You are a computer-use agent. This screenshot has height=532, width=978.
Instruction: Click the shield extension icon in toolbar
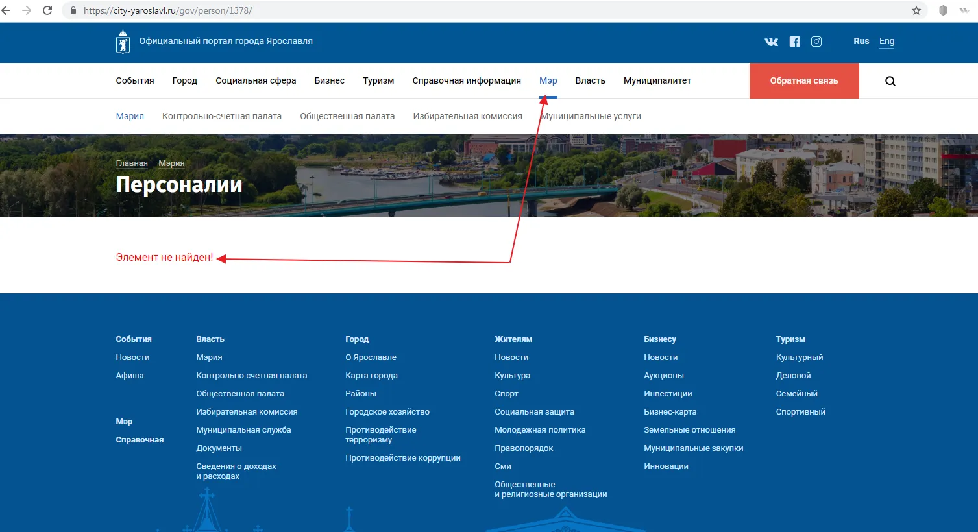pos(943,10)
